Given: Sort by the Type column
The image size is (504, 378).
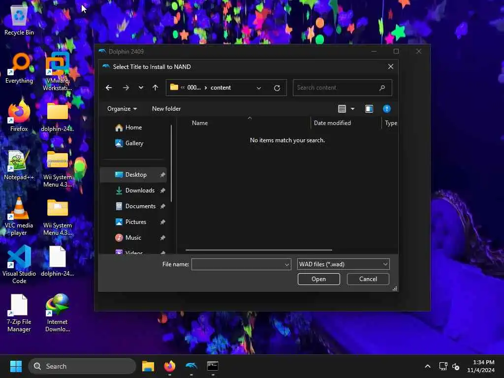Looking at the screenshot, I should [x=391, y=123].
